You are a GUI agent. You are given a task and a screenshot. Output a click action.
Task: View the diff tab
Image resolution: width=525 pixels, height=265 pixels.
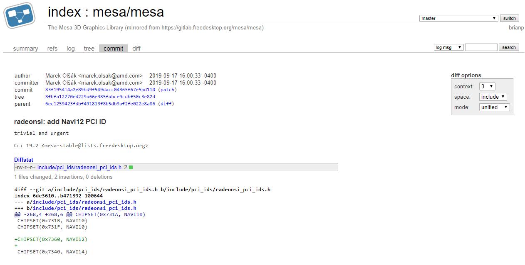click(136, 49)
